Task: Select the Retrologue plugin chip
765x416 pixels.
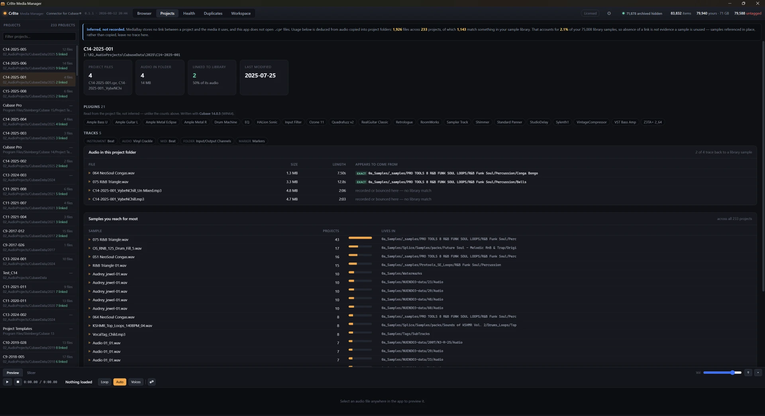Action: [x=404, y=122]
